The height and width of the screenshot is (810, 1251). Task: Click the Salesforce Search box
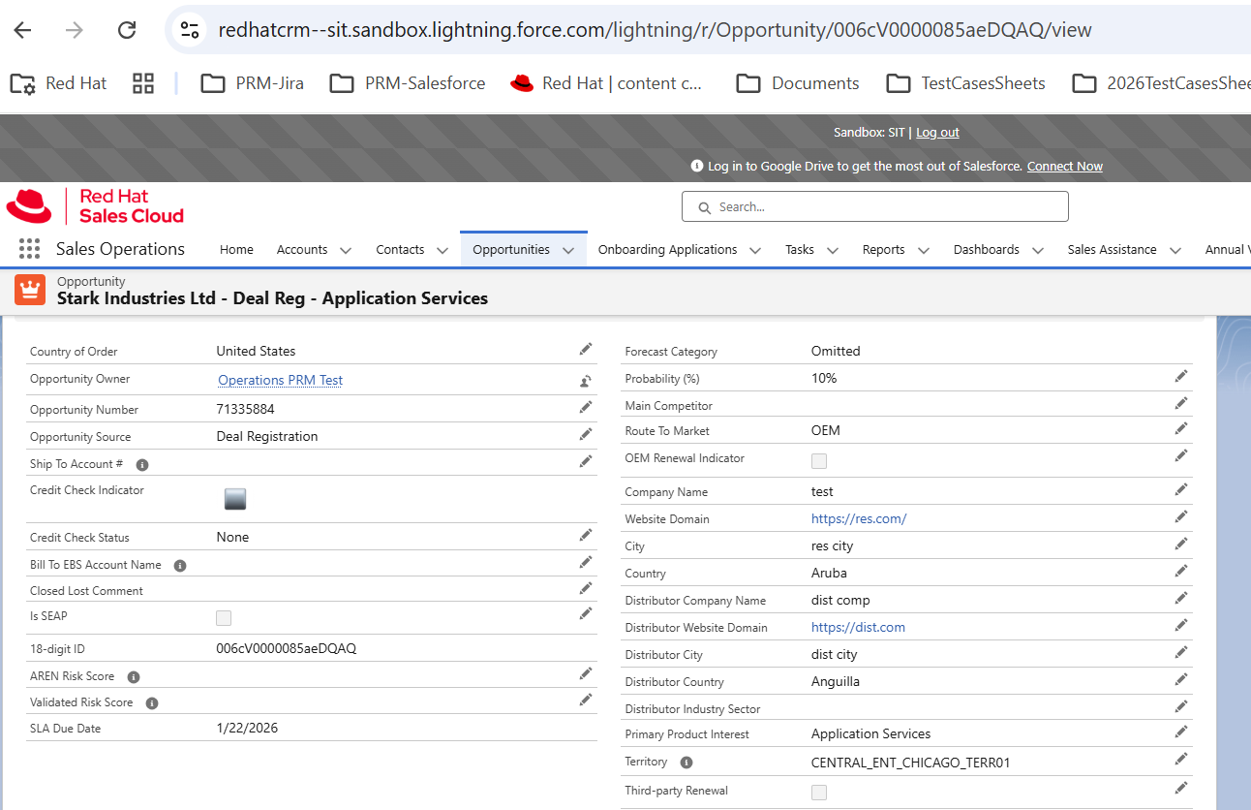coord(875,206)
